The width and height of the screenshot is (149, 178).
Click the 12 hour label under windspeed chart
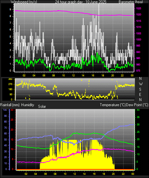pos(73,75)
